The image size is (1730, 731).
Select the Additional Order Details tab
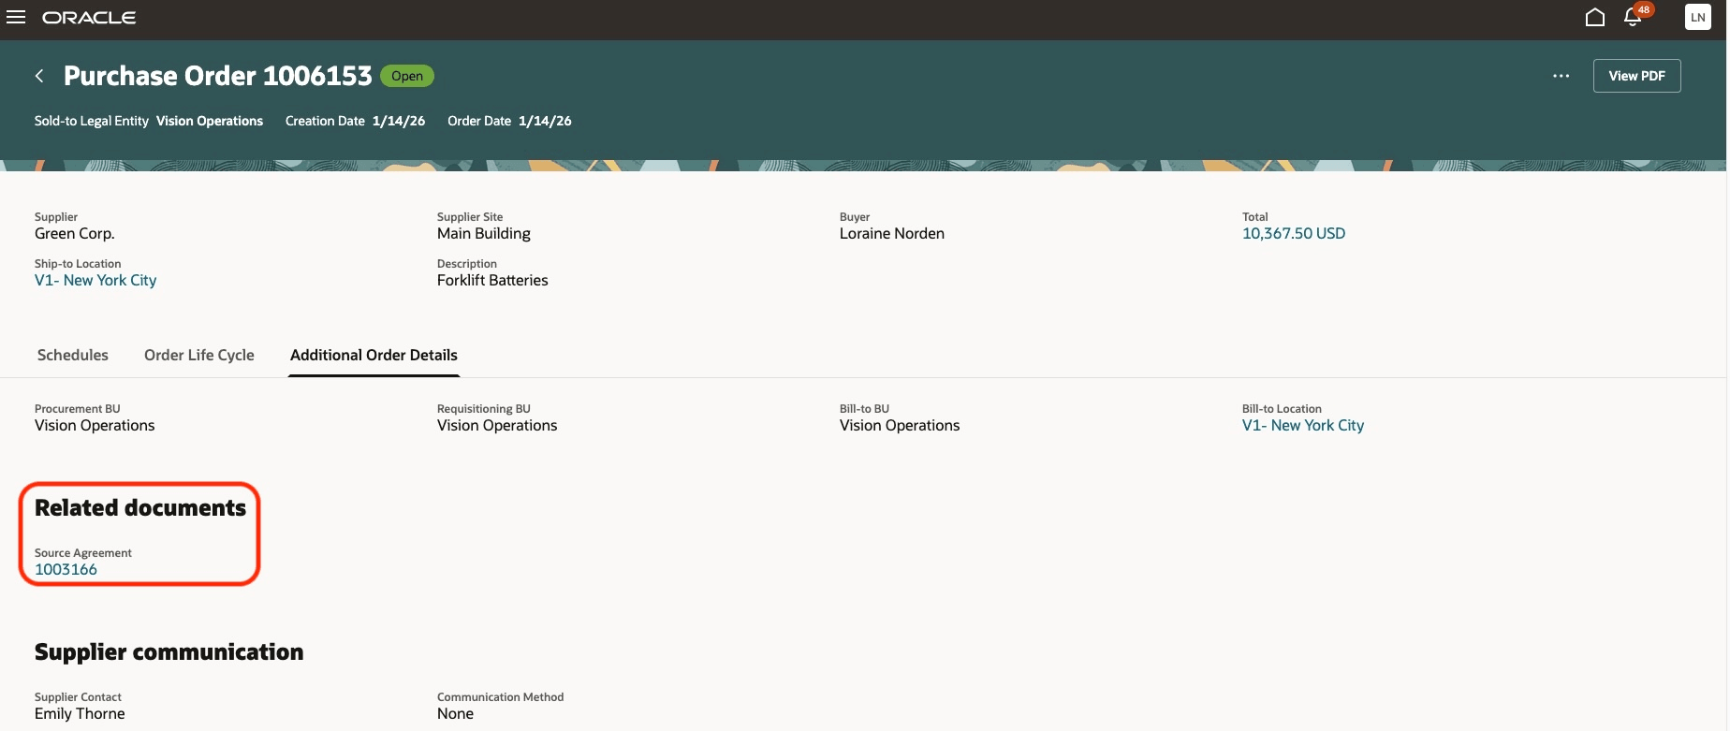(374, 356)
